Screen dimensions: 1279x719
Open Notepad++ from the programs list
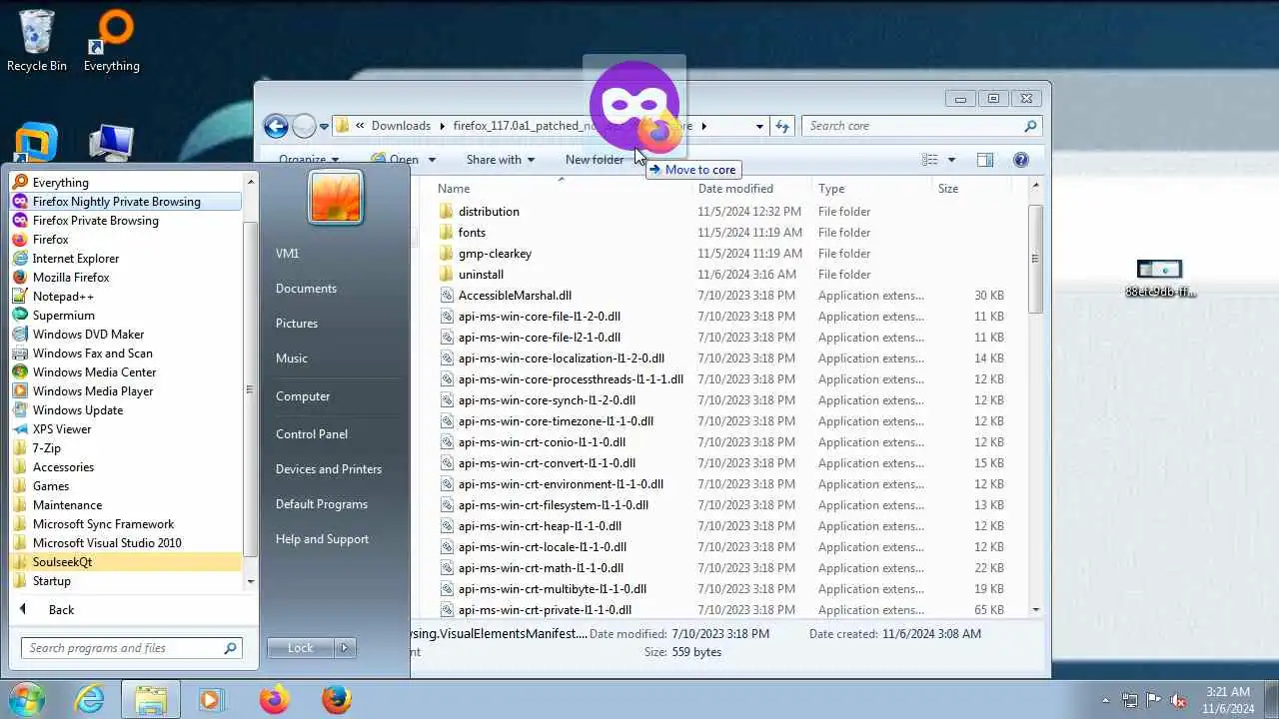click(125, 296)
